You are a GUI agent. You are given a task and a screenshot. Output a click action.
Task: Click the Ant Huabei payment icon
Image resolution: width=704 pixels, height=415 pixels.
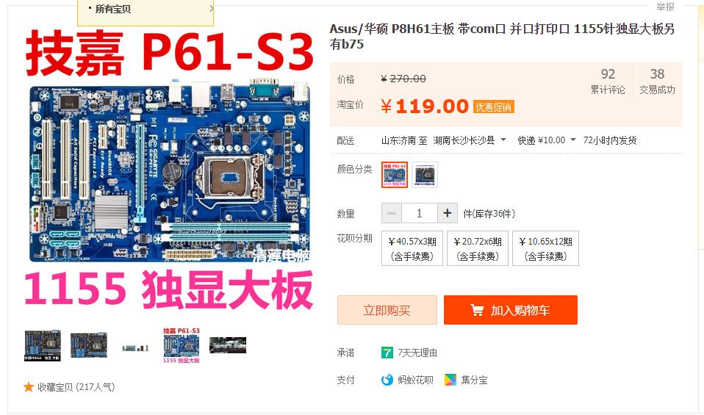pos(387,380)
